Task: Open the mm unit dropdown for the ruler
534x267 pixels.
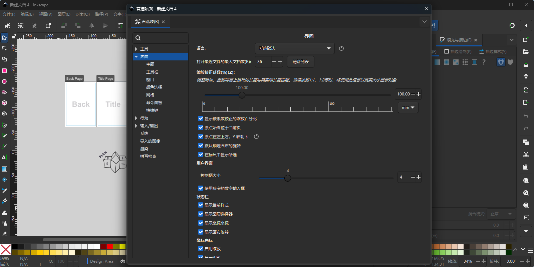Action: [x=408, y=107]
